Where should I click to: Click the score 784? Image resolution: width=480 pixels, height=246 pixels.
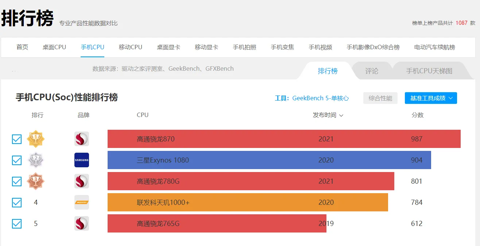[x=417, y=202]
